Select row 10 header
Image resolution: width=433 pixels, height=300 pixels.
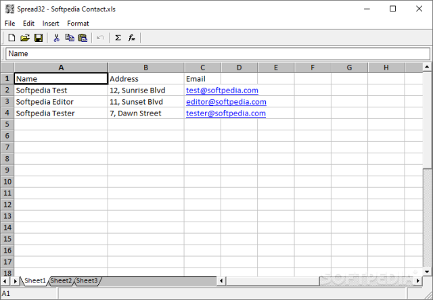point(7,182)
